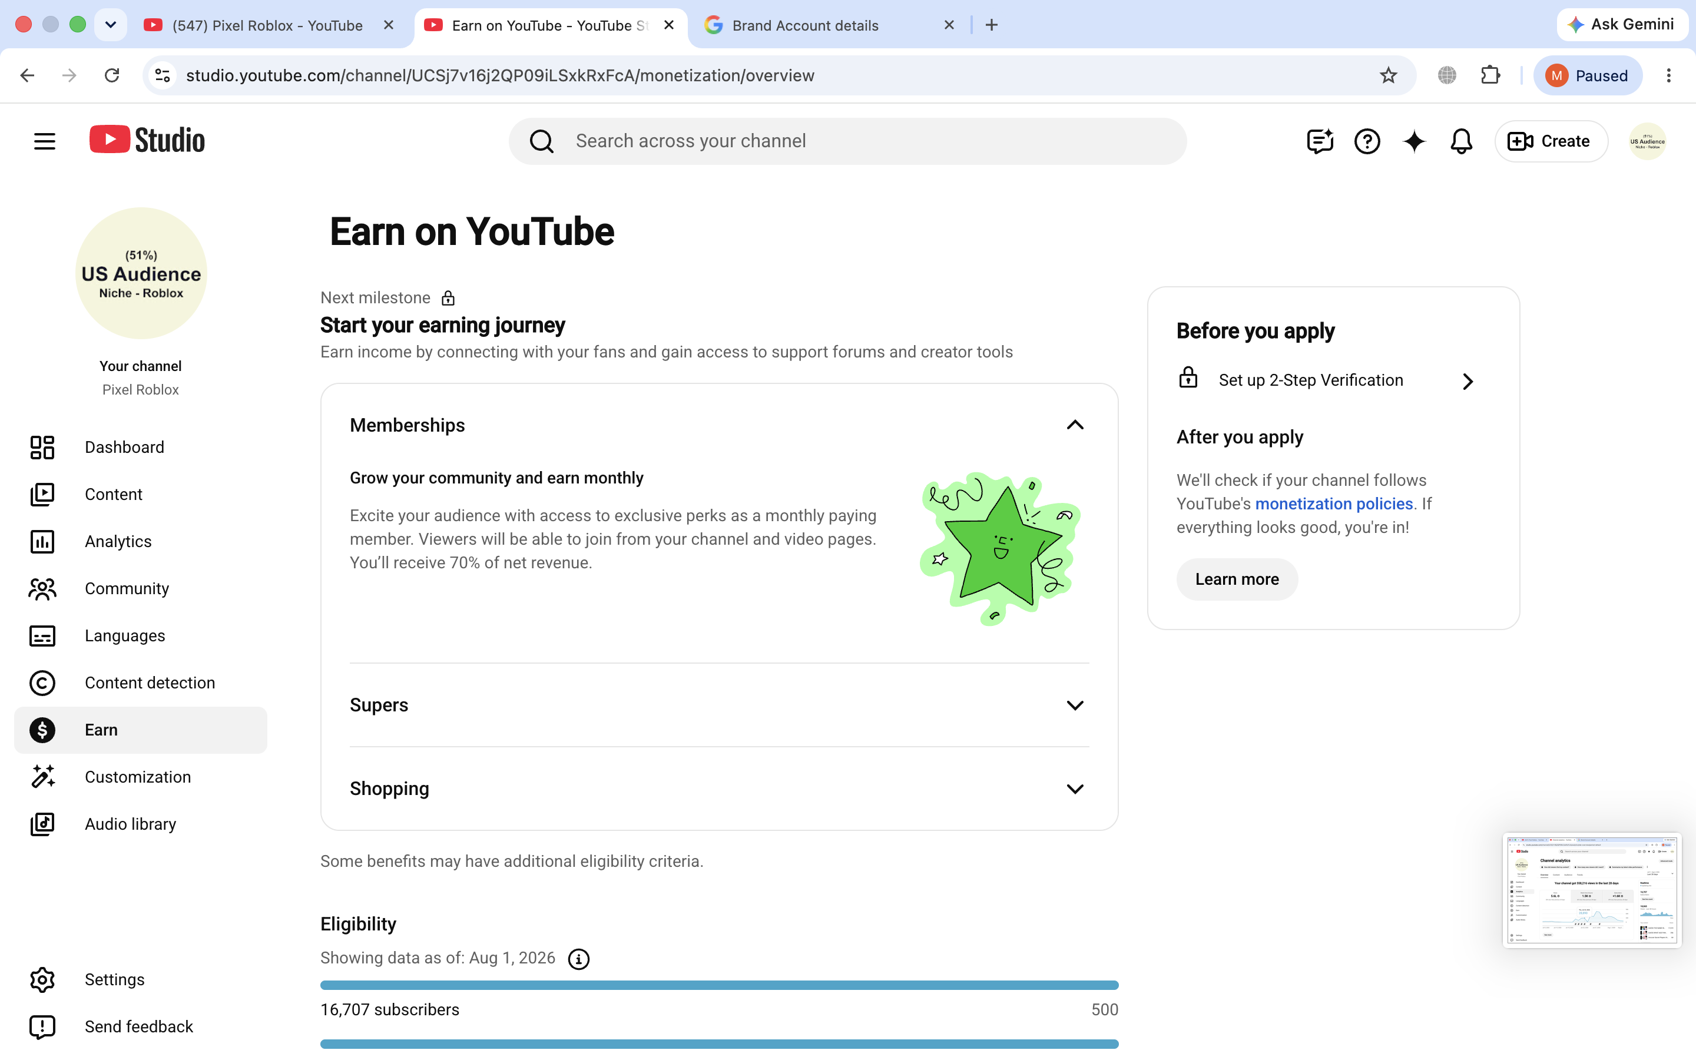Open Set up 2-Step Verification chevron

click(1468, 380)
